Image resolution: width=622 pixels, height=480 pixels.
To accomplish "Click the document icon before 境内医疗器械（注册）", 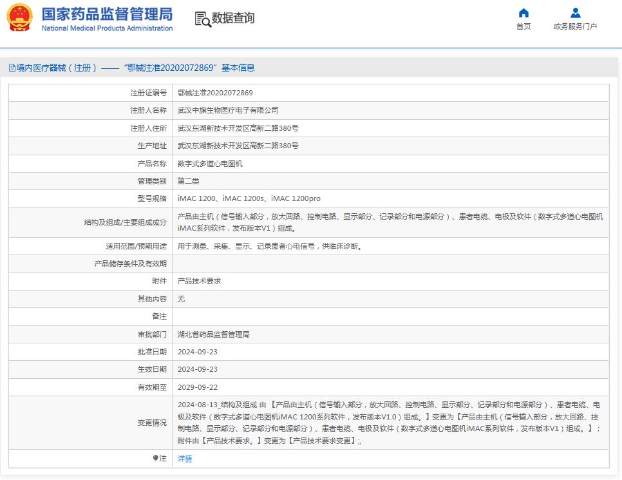I will click(11, 67).
